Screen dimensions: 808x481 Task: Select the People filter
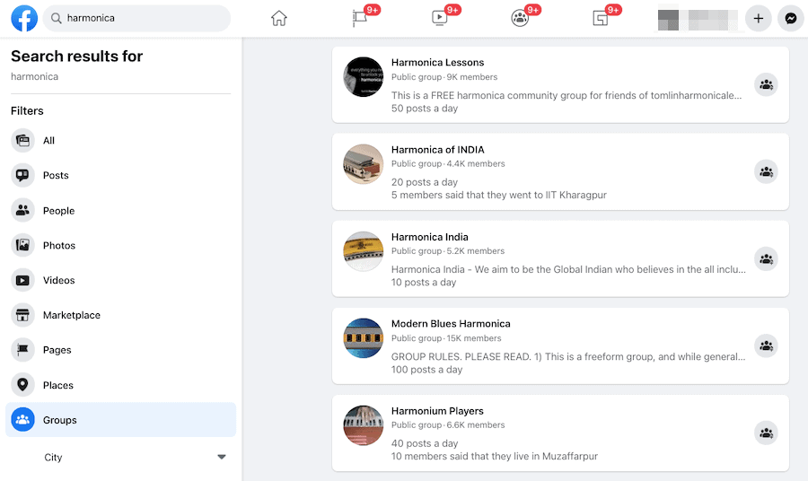(58, 211)
